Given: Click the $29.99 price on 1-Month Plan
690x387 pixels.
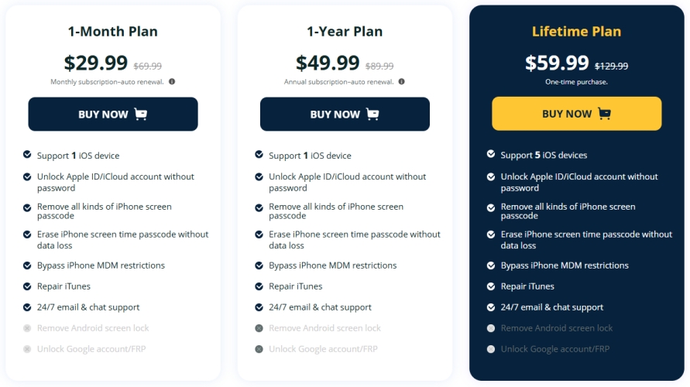Looking at the screenshot, I should point(95,63).
